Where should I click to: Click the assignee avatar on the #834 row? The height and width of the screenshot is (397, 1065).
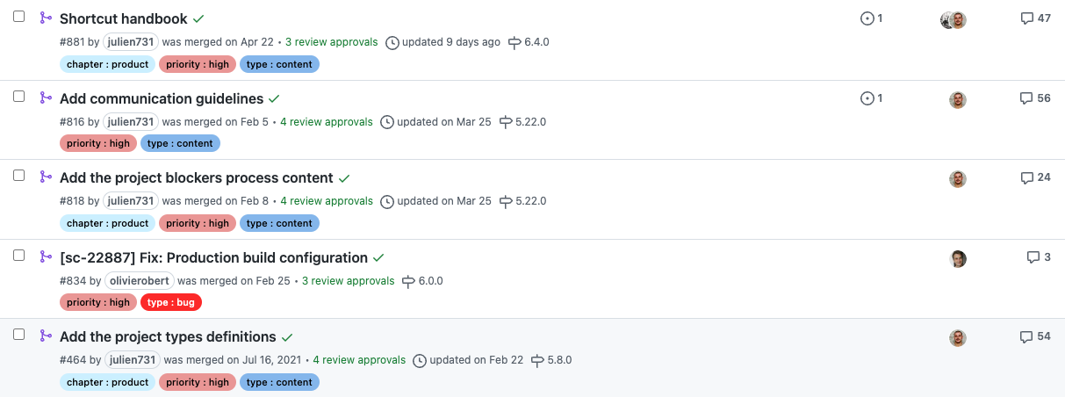tap(958, 258)
